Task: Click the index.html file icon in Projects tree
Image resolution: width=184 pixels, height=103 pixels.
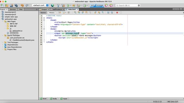Action: (x=8, y=33)
